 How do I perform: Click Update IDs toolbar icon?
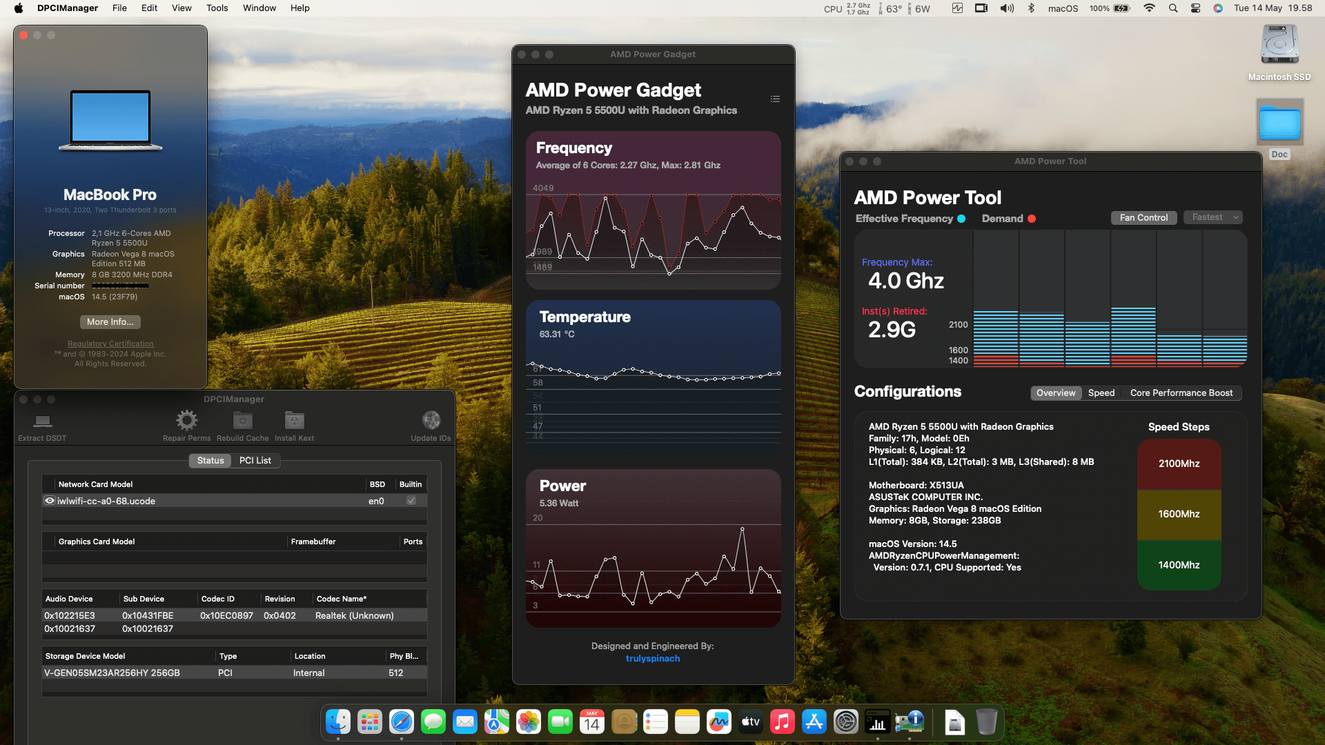point(431,420)
